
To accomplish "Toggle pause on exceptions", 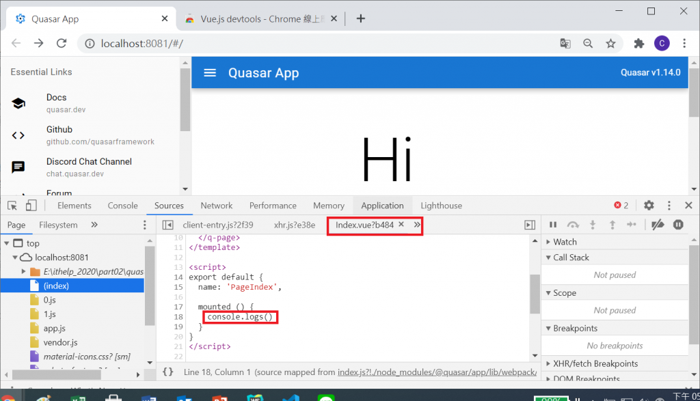I will 678,224.
